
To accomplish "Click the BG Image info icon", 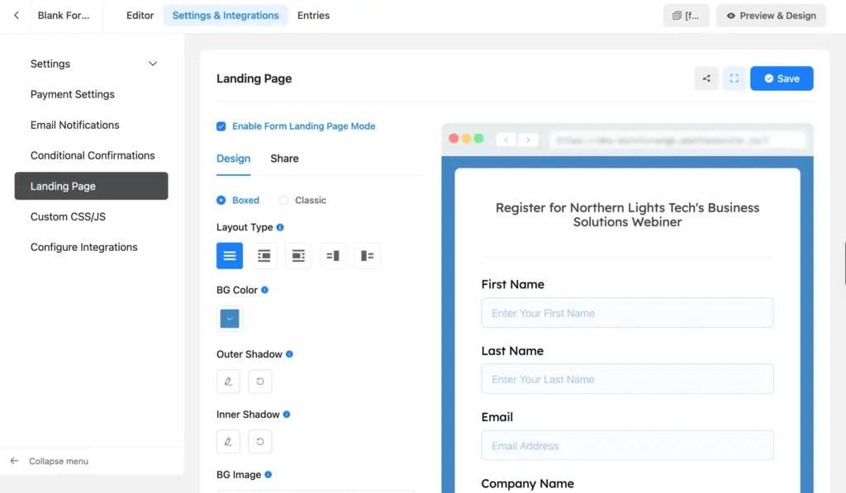I will pos(269,475).
